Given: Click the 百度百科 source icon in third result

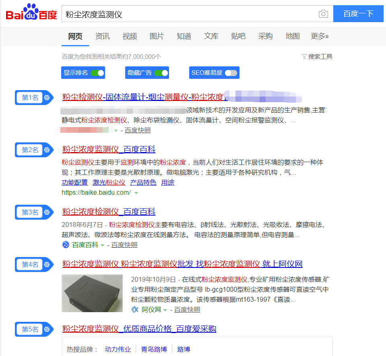Looking at the screenshot, I should click(66, 245).
